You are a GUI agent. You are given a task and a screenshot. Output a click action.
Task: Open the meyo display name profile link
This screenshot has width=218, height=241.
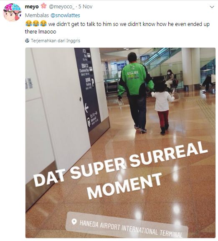click(x=32, y=7)
